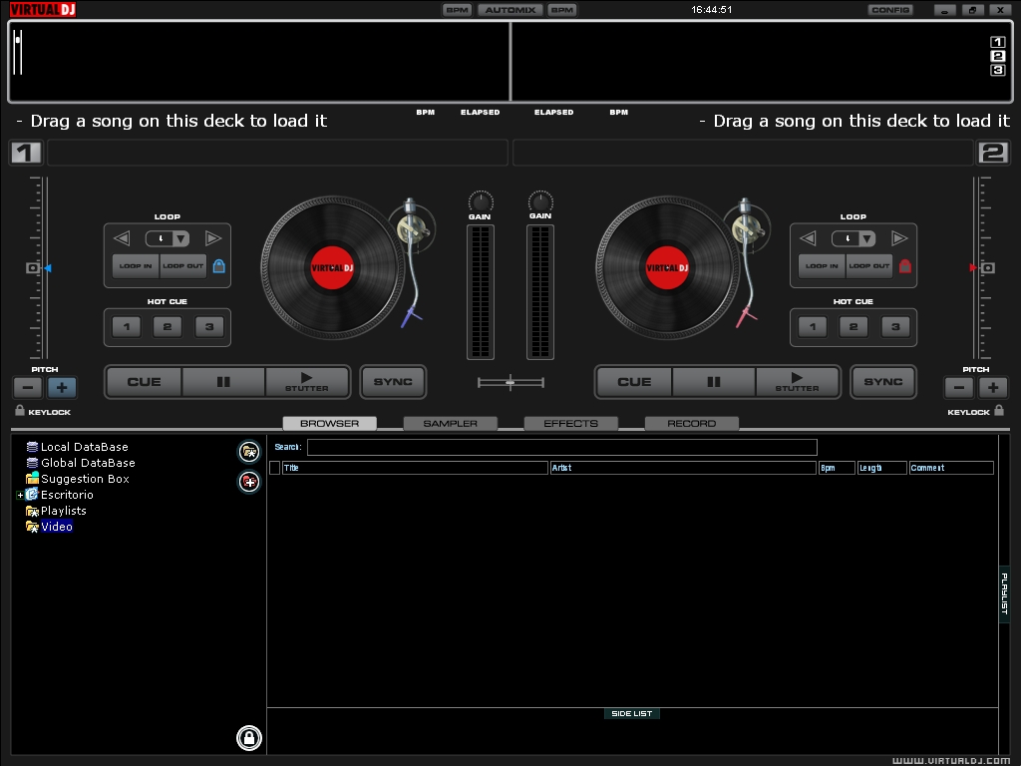Click the pause icon on the right deck
This screenshot has width=1021, height=766.
[712, 381]
